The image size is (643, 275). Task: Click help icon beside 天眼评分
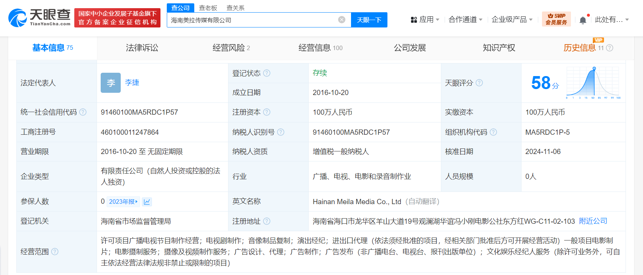[x=479, y=83]
